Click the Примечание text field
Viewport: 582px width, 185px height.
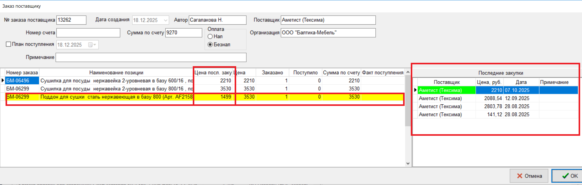(151, 57)
